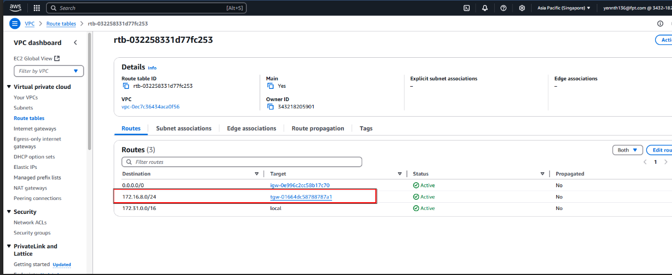Open the vpc-0ec7c36434aca0f56 VPC link

150,107
